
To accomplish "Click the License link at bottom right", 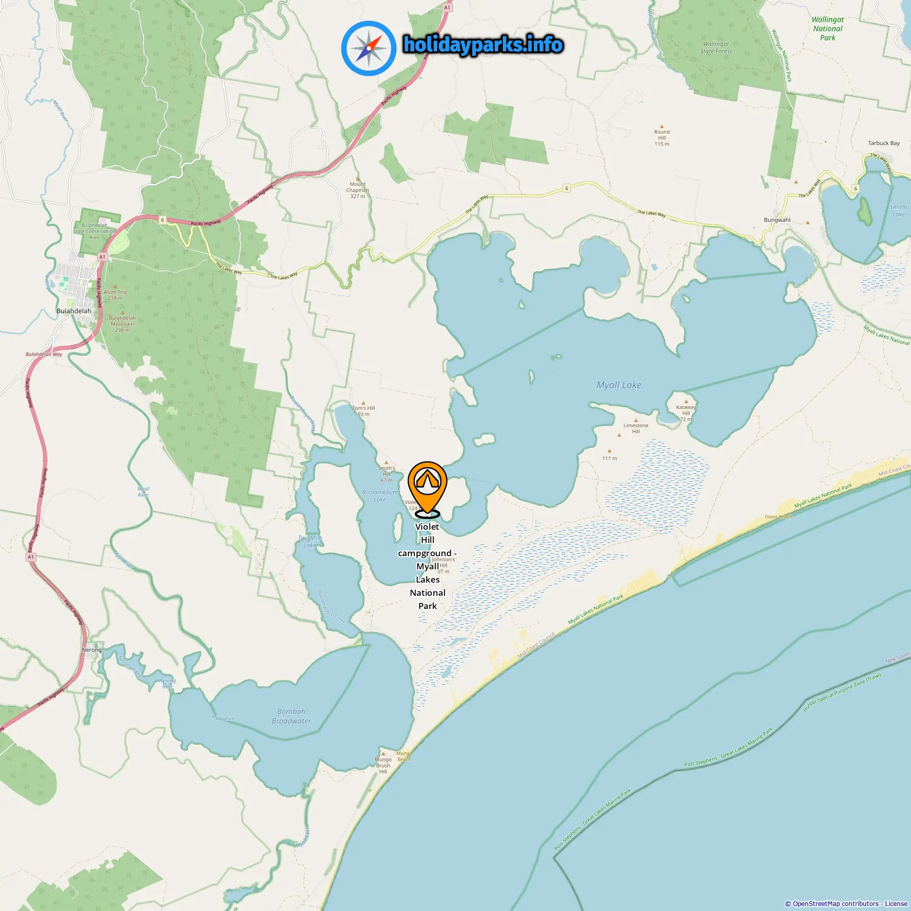I will [x=896, y=903].
